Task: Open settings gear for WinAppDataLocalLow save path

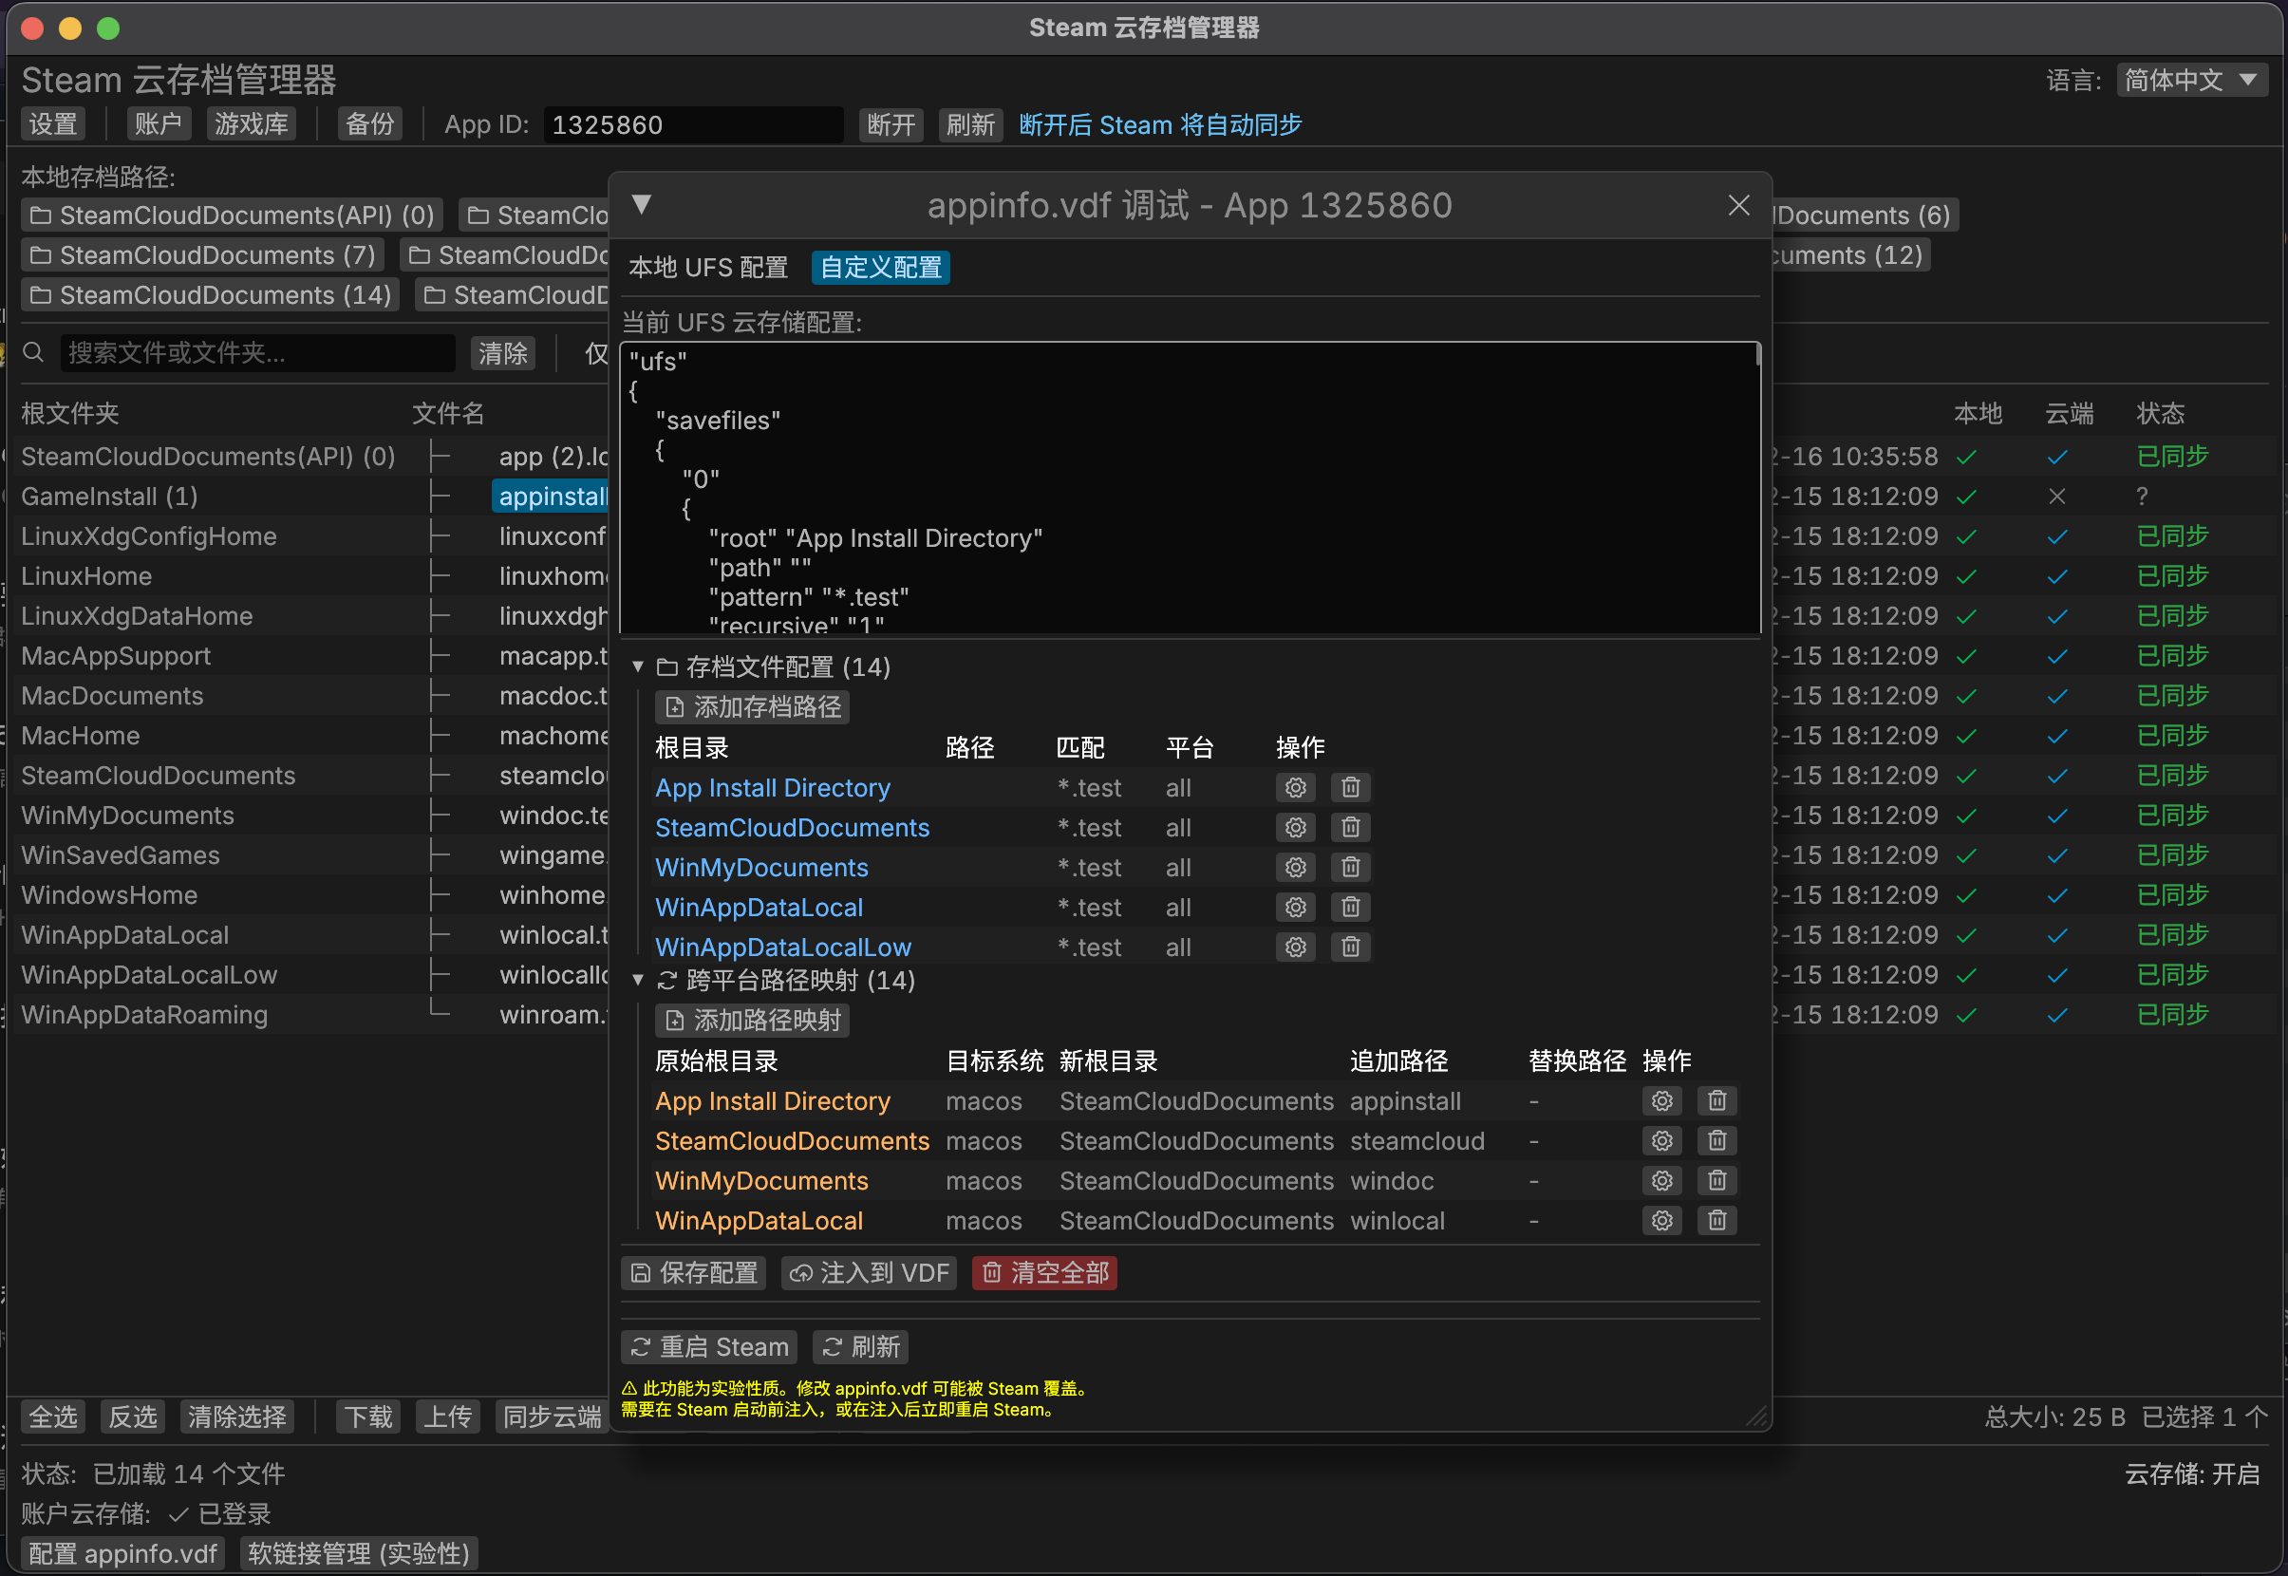Action: point(1296,947)
